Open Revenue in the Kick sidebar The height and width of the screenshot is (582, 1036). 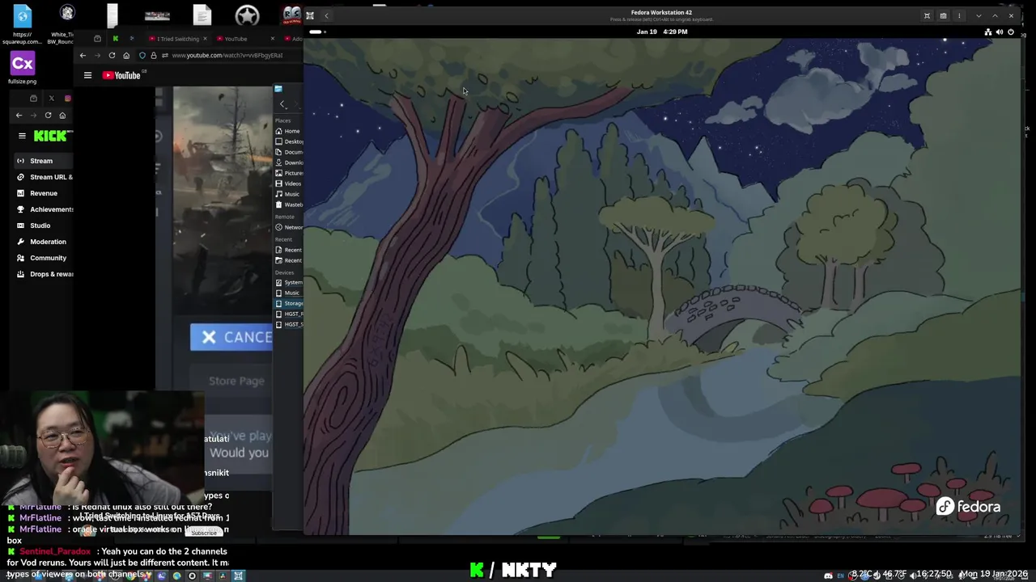click(43, 193)
